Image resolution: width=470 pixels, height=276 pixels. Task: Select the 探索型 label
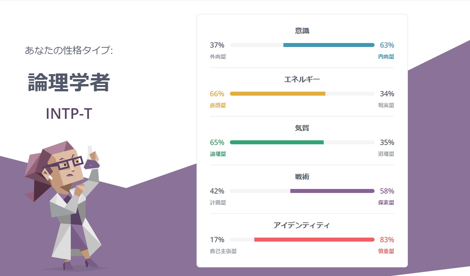coord(386,203)
